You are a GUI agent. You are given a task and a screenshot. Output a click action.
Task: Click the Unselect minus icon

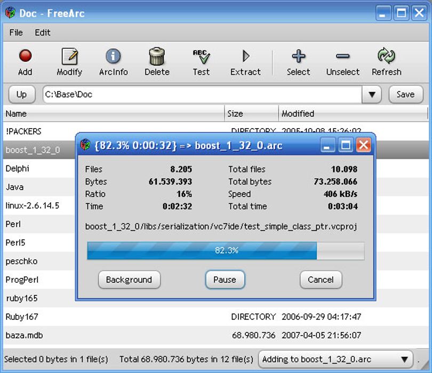[343, 57]
